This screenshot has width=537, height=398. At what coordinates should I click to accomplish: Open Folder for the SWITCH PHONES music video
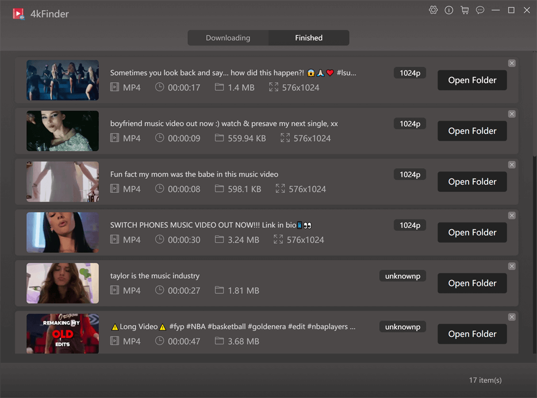click(x=472, y=232)
